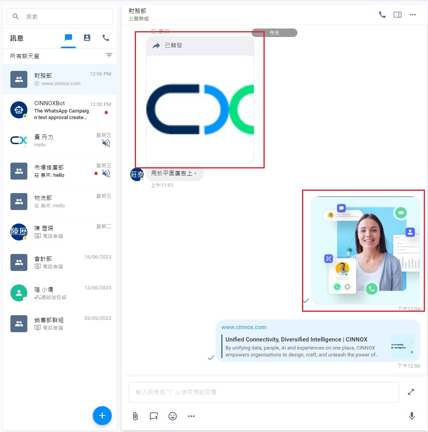Attach a file with the paperclip icon
Image resolution: width=428 pixels, height=432 pixels.
click(x=135, y=416)
